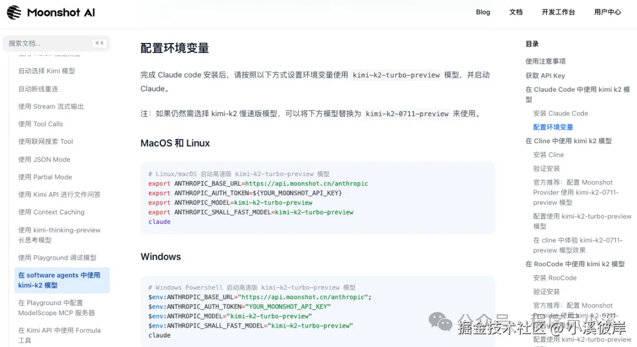
Task: Jump to 使用注意事项 in the 目录
Action: pyautogui.click(x=545, y=61)
